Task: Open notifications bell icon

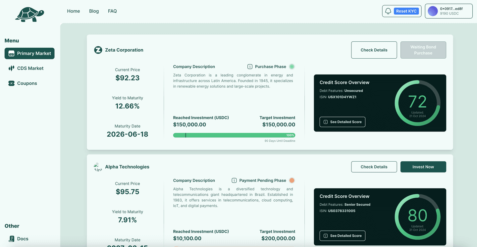Action: coord(388,11)
